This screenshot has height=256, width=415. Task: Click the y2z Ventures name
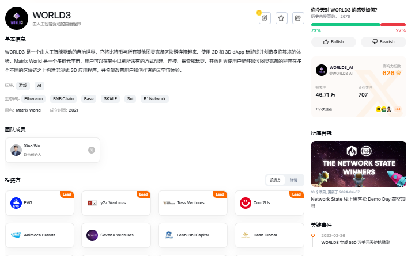click(113, 203)
